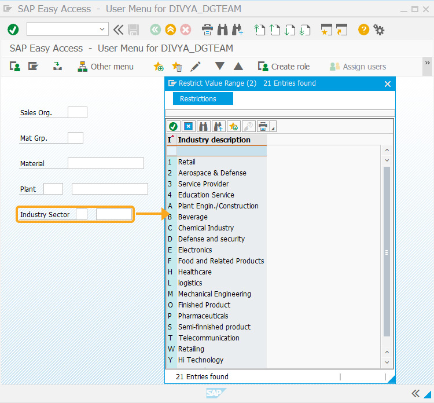Go to the Last Page icon
434x403 pixels.
point(305,30)
